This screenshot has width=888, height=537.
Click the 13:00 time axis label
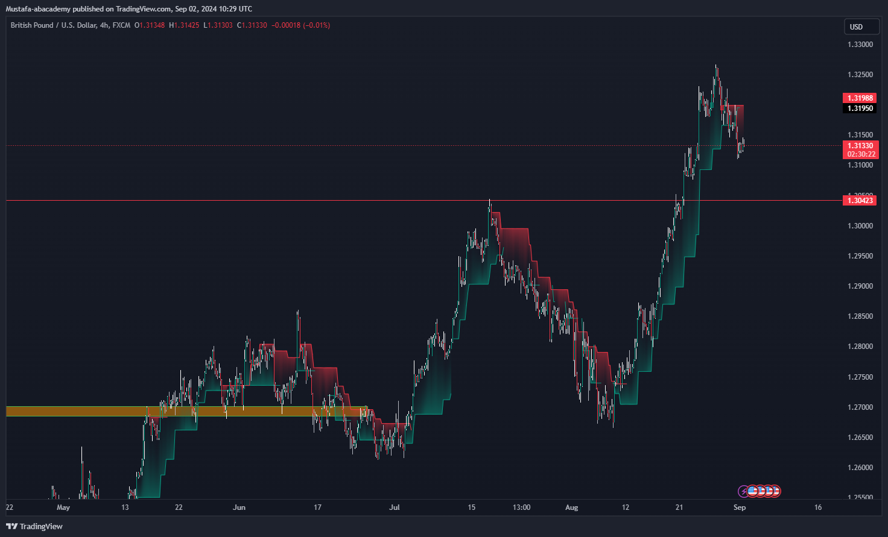pos(521,507)
